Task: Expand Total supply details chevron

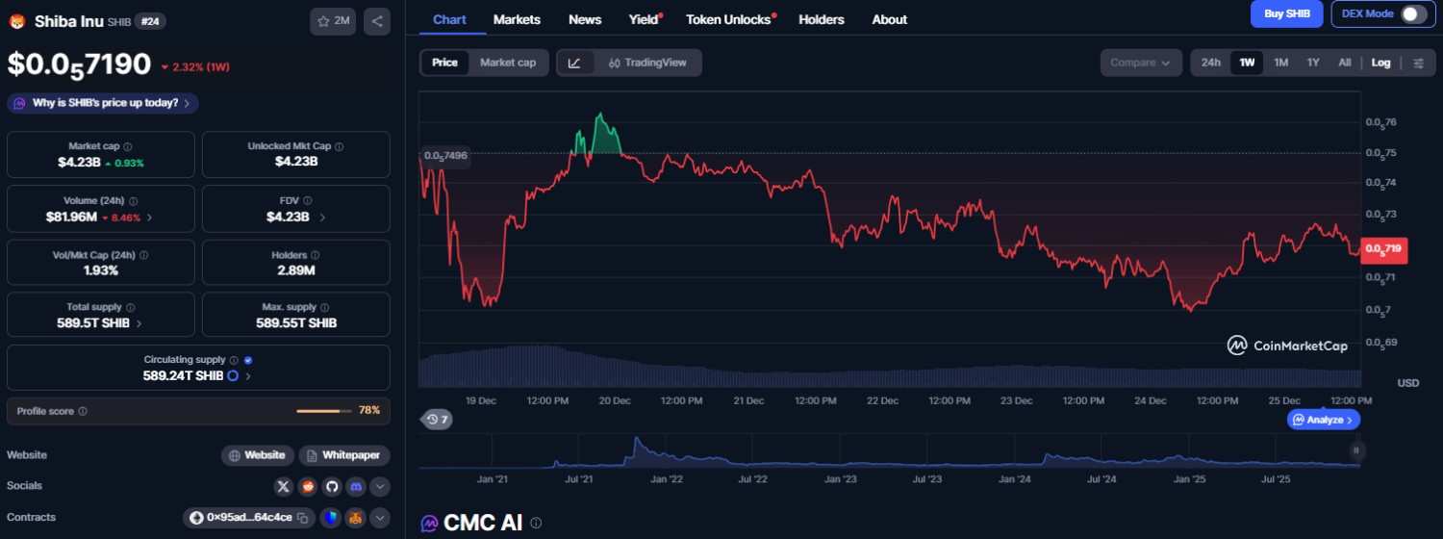Action: click(x=139, y=323)
